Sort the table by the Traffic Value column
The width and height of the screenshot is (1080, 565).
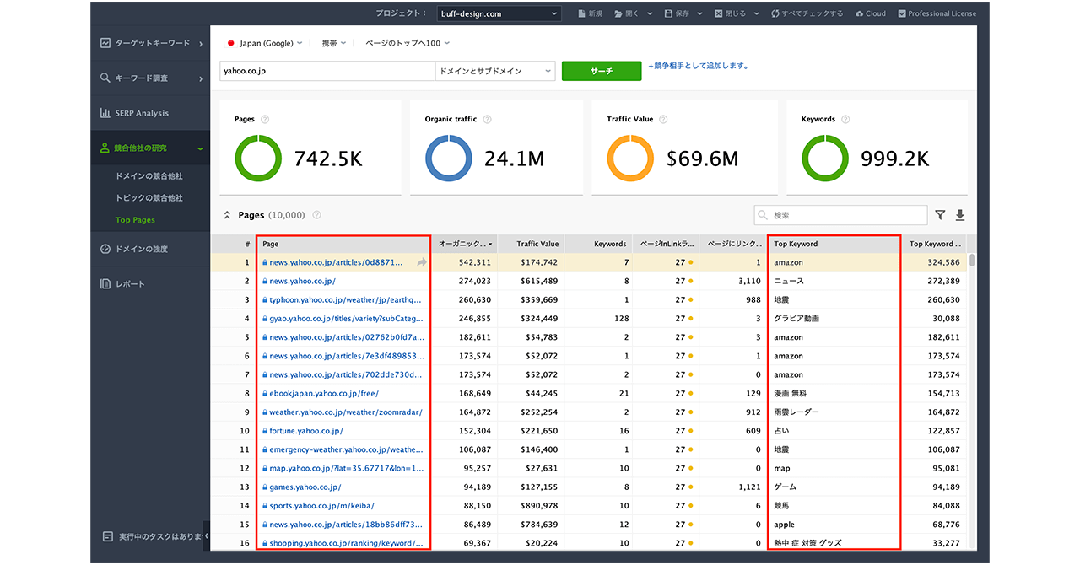[537, 244]
